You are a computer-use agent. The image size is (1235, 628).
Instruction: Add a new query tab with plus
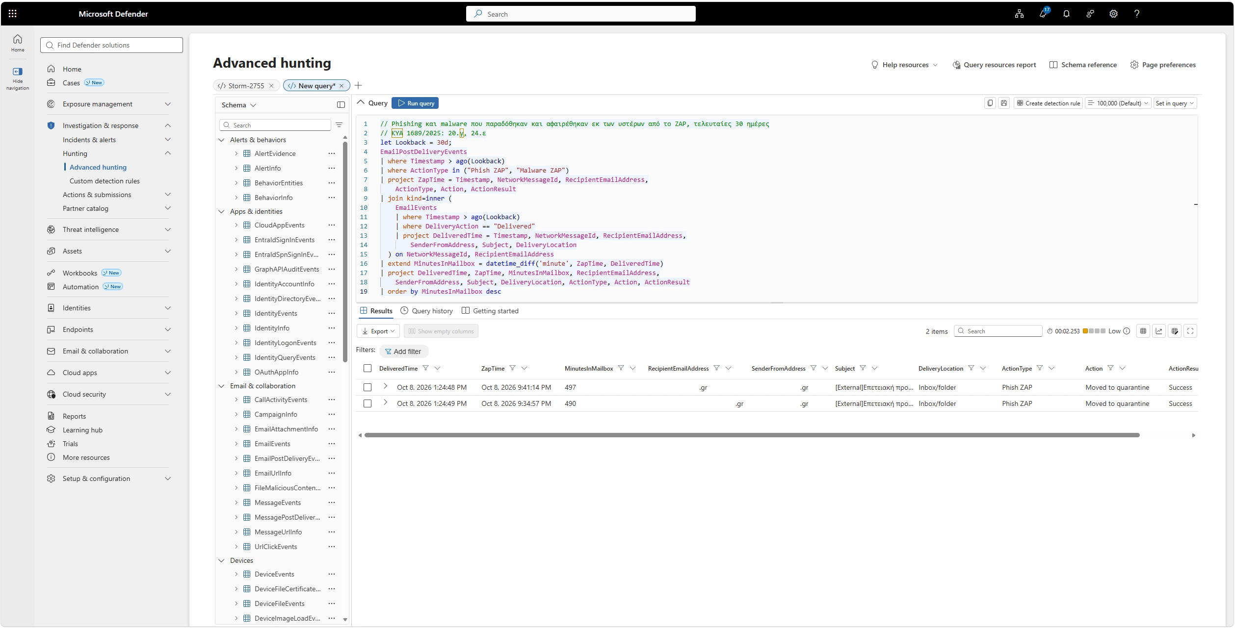(x=358, y=85)
